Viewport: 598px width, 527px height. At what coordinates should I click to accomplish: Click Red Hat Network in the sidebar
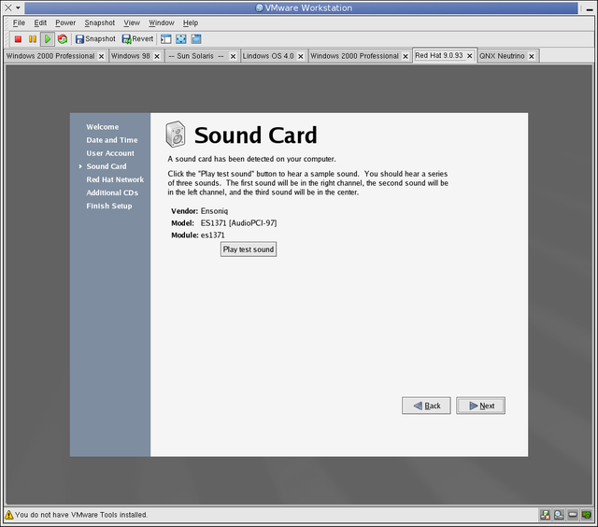click(115, 179)
